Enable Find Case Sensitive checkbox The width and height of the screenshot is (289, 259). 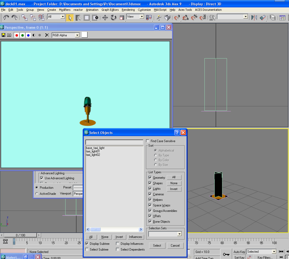(x=148, y=141)
